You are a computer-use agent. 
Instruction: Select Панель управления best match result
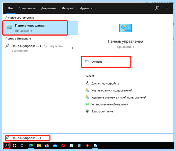40,28
